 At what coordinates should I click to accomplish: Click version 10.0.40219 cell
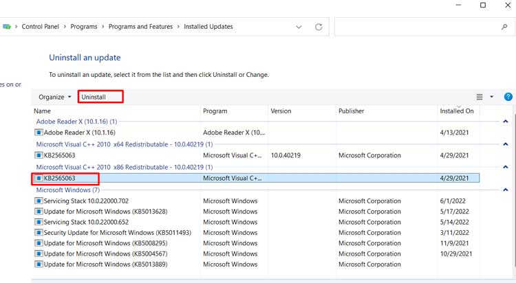(286, 155)
